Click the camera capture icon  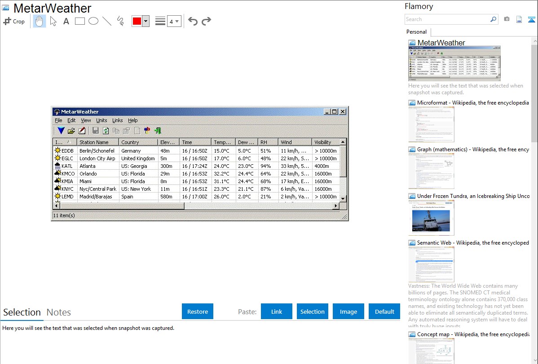point(507,19)
